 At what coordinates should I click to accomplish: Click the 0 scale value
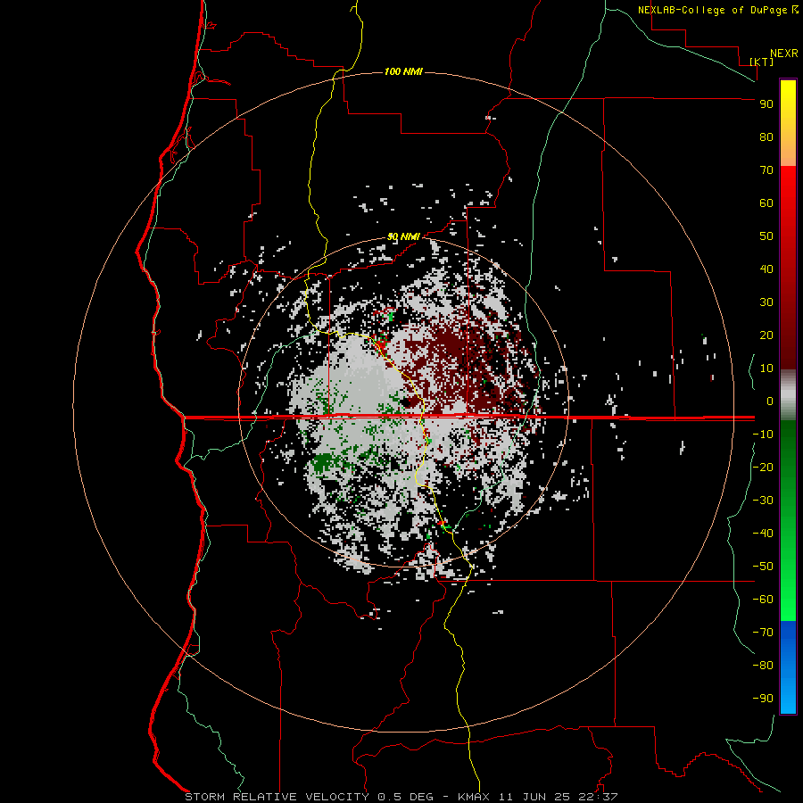click(770, 401)
